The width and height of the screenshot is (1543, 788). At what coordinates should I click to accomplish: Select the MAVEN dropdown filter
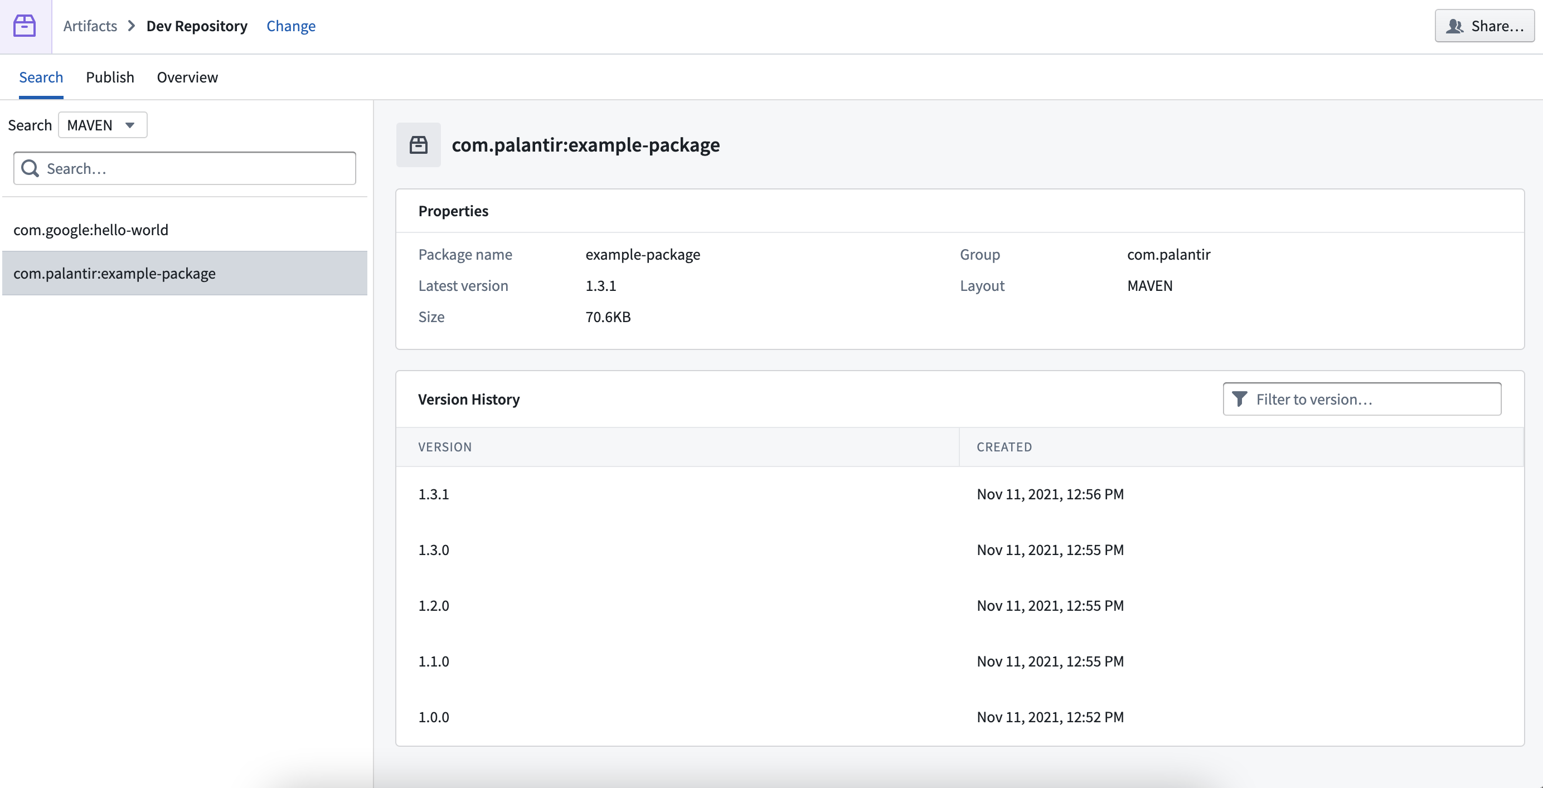[100, 125]
